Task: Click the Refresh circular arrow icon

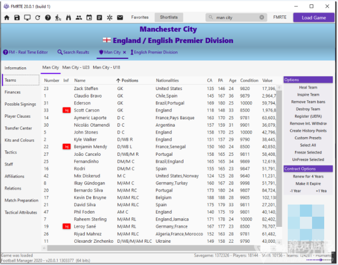Action: pyautogui.click(x=38, y=17)
